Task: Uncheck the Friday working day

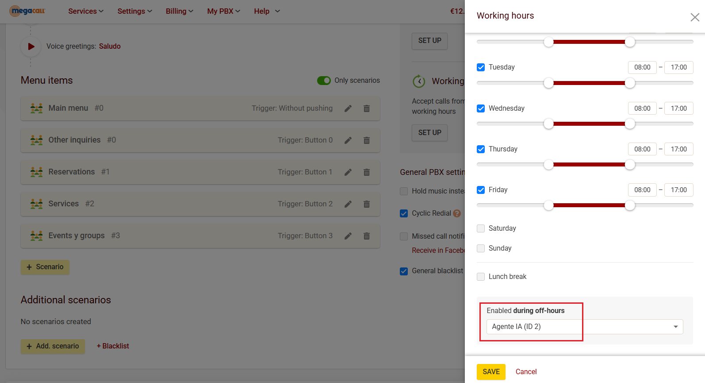Action: point(481,190)
